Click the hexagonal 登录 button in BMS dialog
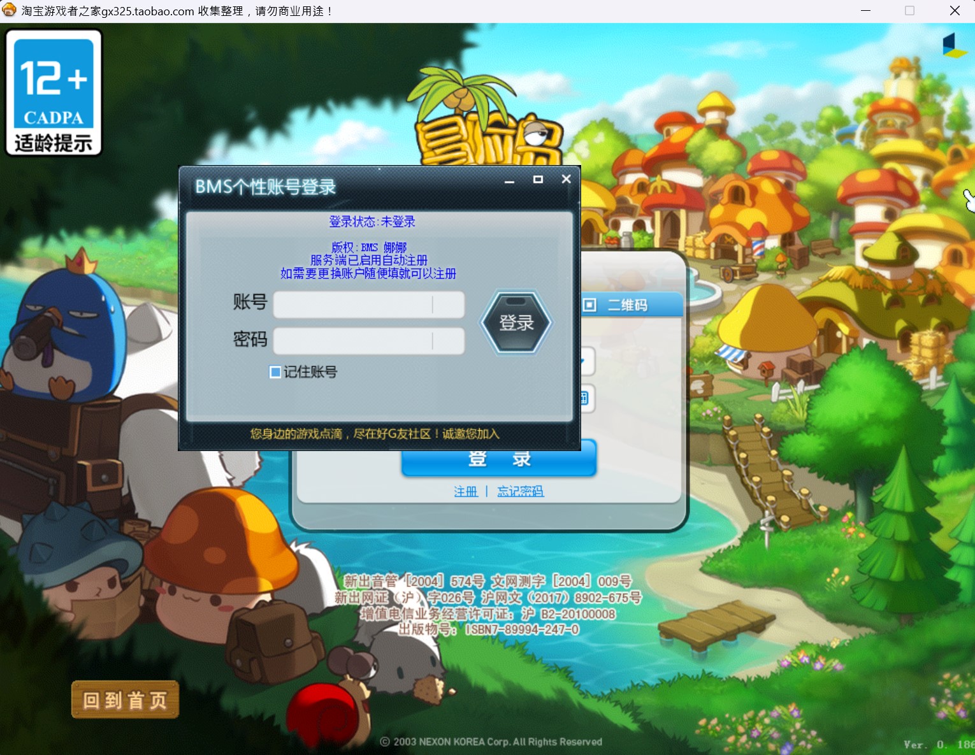The width and height of the screenshot is (975, 755). tap(516, 322)
